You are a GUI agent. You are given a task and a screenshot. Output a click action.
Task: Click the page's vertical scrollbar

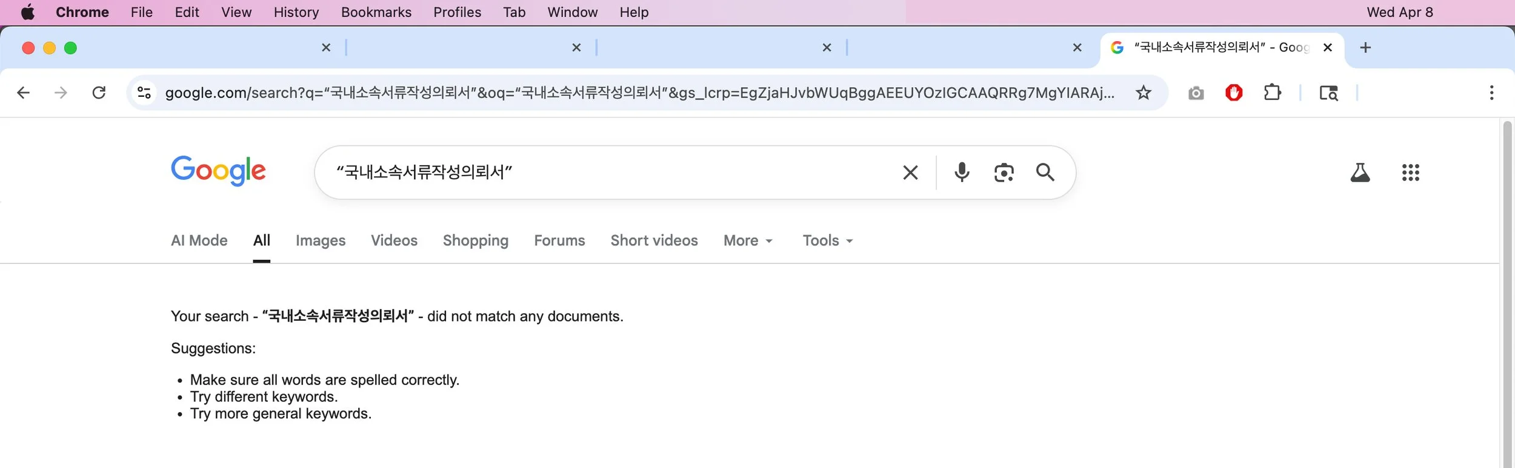[1507, 294]
